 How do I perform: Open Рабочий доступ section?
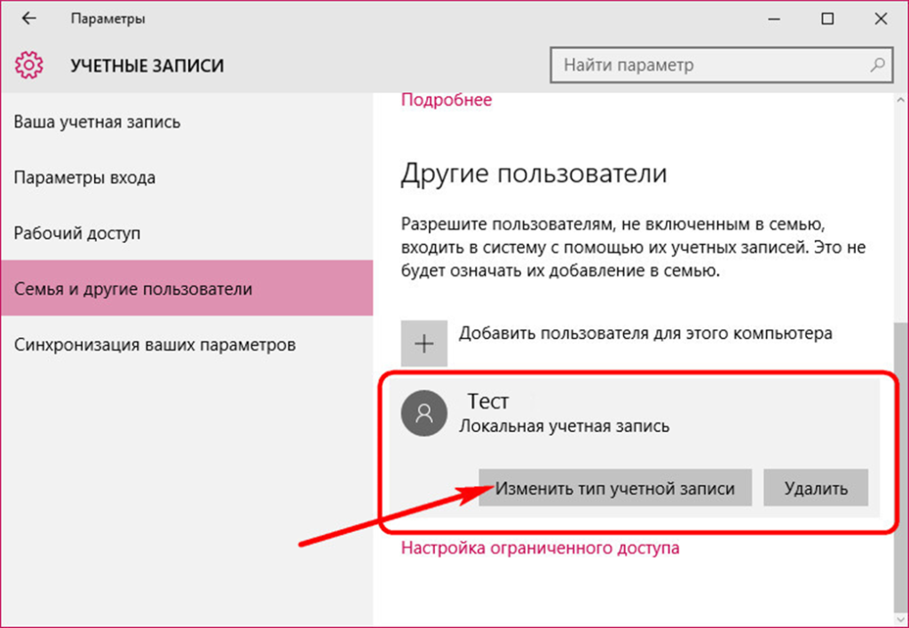(77, 233)
